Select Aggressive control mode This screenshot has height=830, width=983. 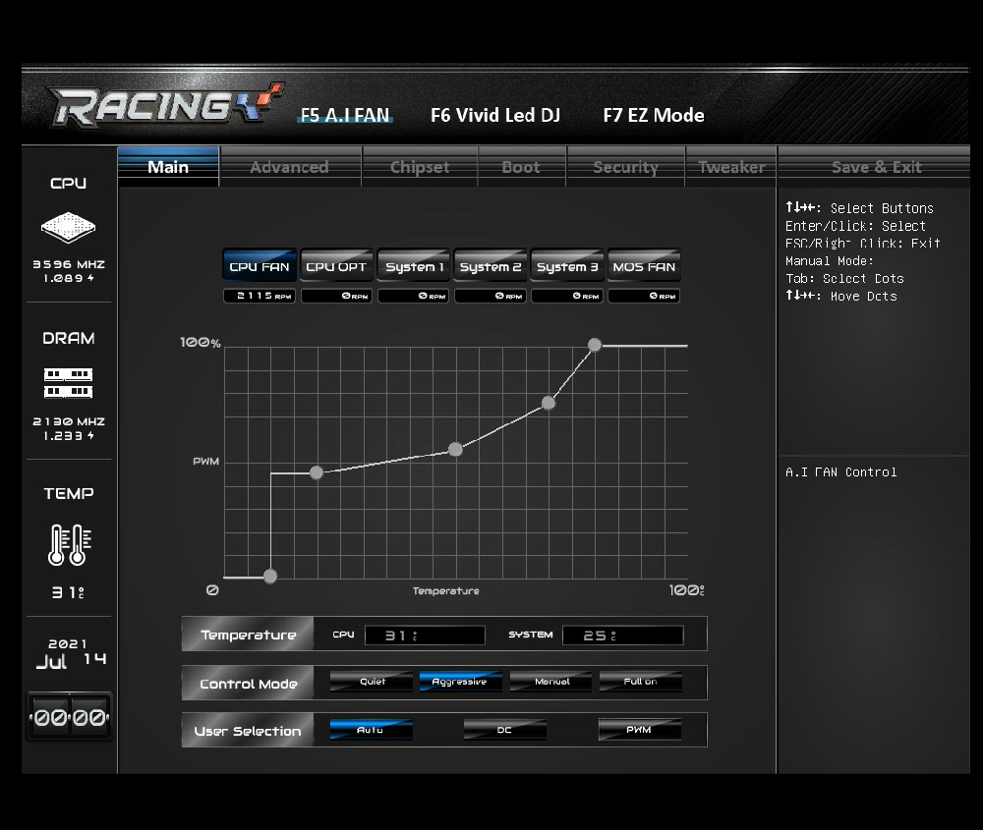[x=460, y=682]
